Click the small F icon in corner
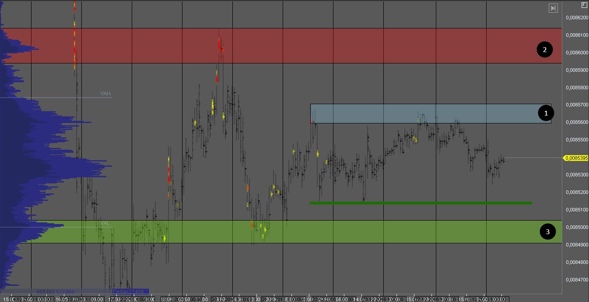 pos(584,5)
